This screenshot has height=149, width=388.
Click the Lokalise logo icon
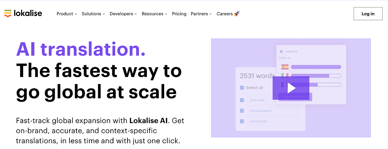point(8,14)
